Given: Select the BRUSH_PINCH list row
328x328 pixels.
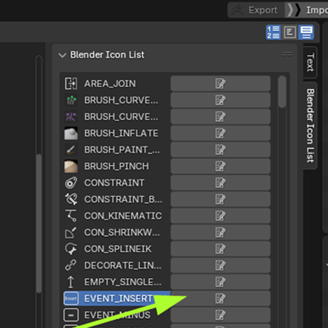Looking at the screenshot, I should pyautogui.click(x=117, y=166).
